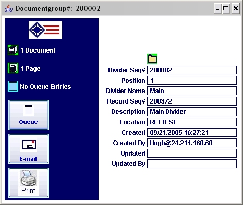This screenshot has width=243, height=205.
Task: Click the company logo in the sidebar
Action: [45, 30]
